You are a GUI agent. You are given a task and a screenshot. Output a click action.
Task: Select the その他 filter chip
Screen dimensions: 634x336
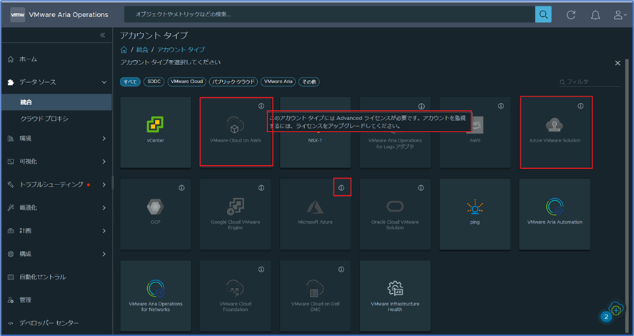(309, 81)
